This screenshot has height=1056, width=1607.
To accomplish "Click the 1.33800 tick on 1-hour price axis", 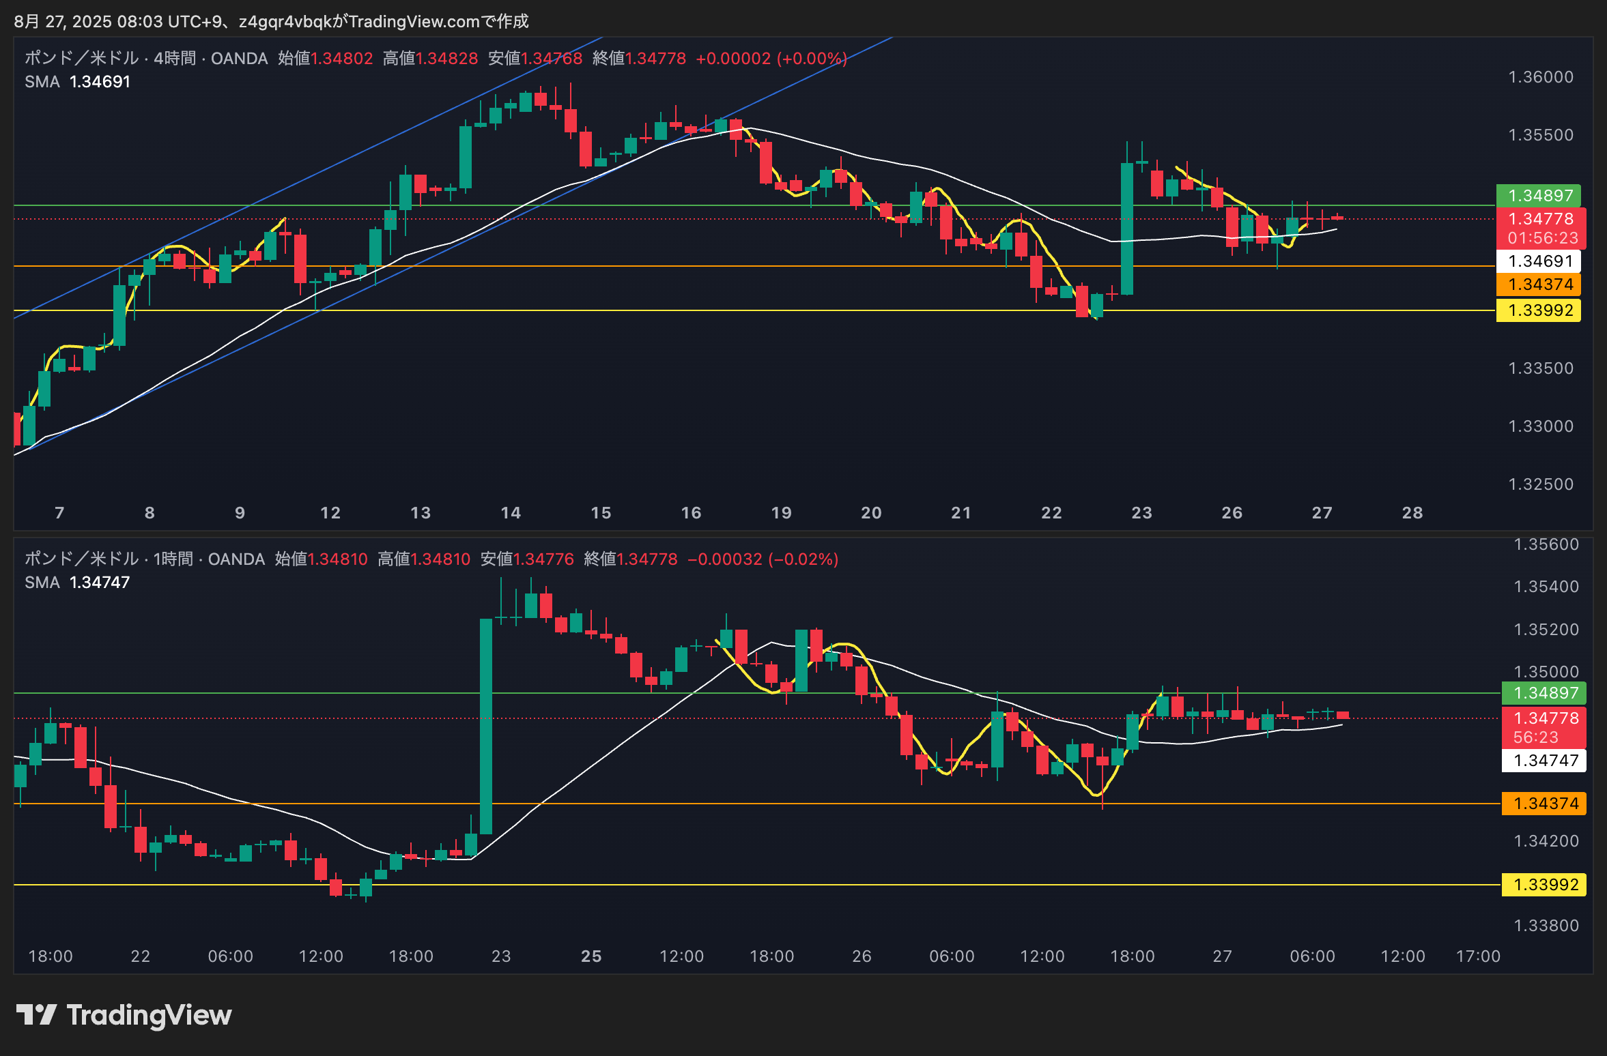I will pos(1546,926).
